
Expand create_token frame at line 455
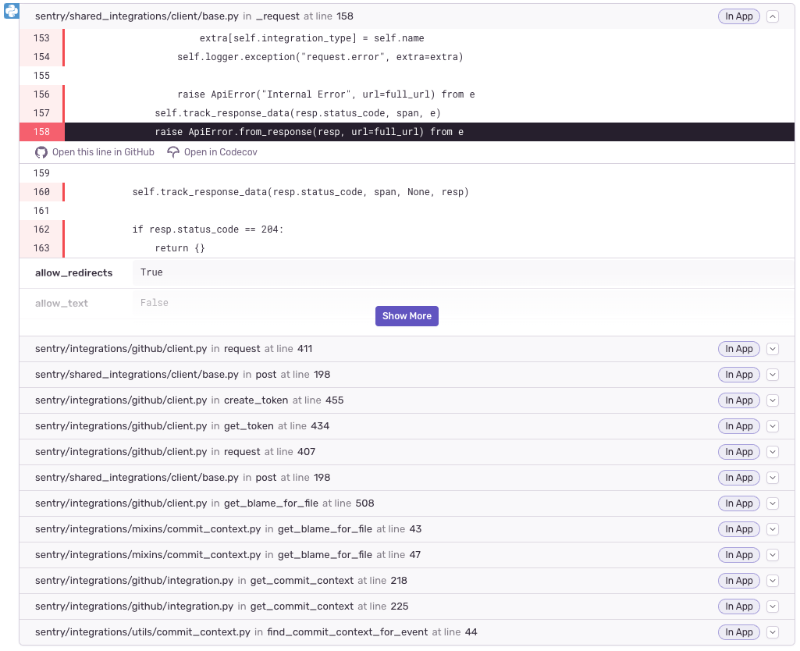point(773,400)
